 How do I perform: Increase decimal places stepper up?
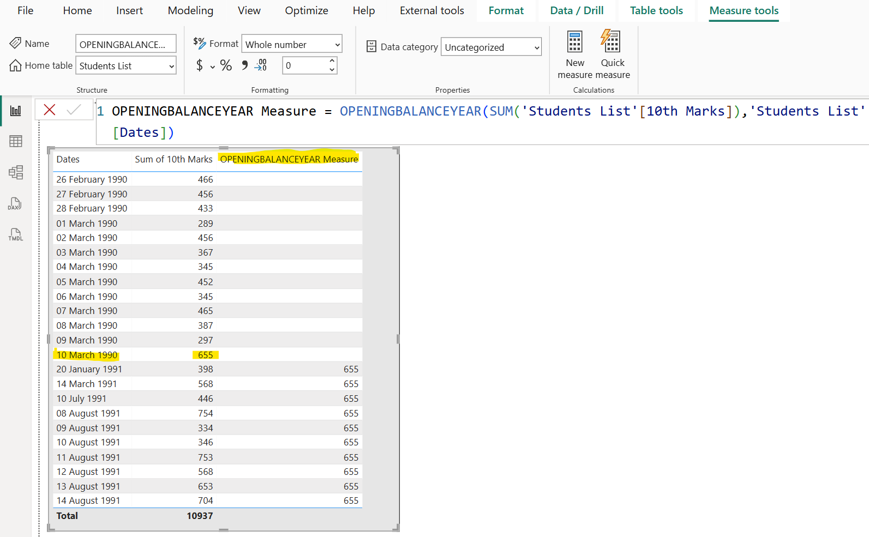(332, 61)
